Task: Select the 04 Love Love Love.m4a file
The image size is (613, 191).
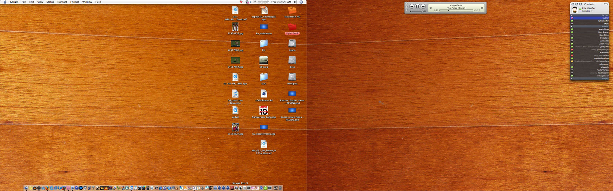Action: [x=235, y=93]
